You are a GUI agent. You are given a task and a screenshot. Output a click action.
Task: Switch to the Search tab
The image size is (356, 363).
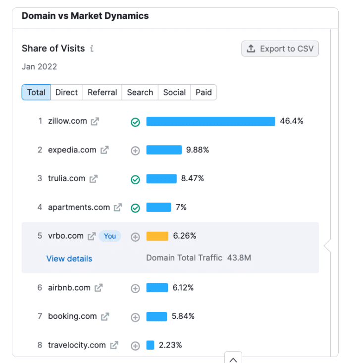[140, 93]
